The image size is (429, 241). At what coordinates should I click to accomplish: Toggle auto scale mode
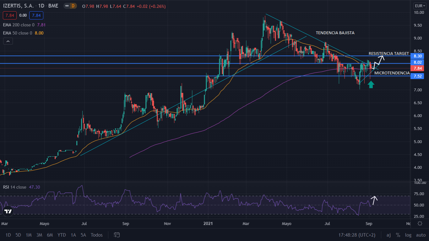tap(421, 235)
